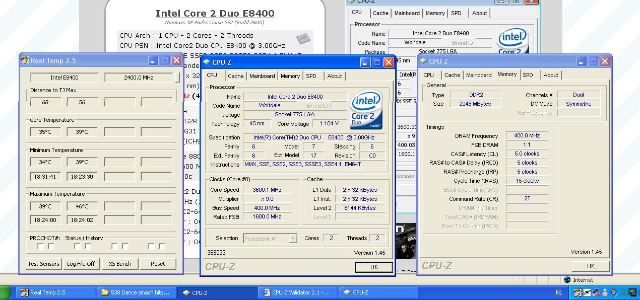Image resolution: width=640 pixels, height=300 pixels.
Task: Click title bar icon of the front CPU-Z window
Action: [206, 62]
